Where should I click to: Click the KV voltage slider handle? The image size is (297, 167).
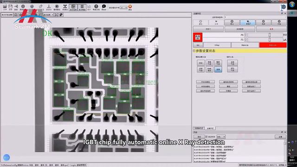click(x=270, y=35)
